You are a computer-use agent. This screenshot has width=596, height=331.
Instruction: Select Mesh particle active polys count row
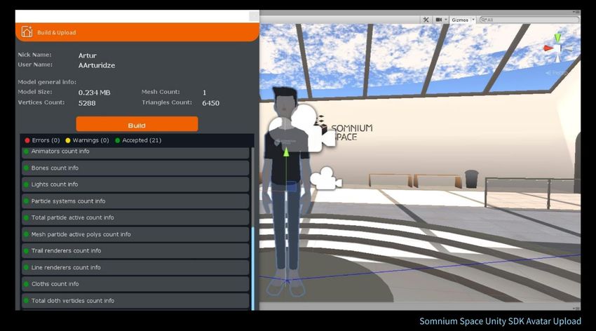[135, 234]
